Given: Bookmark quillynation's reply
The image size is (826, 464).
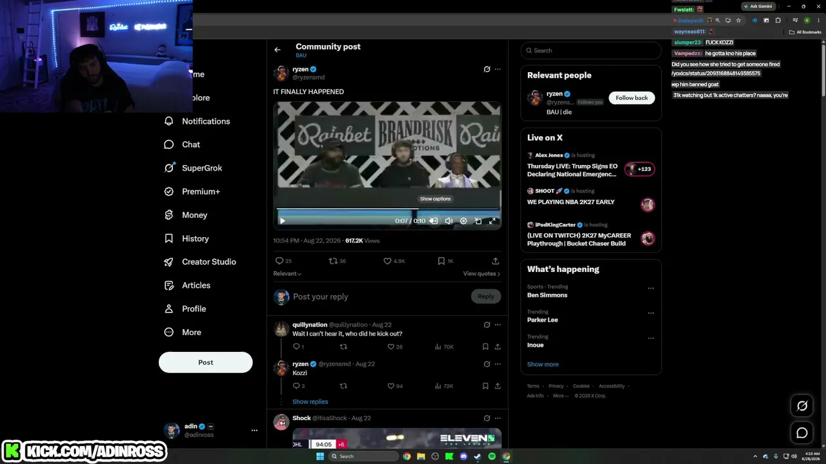Looking at the screenshot, I should pos(485,347).
